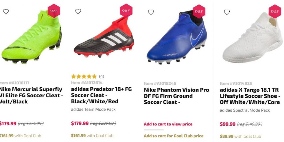This screenshot has height=142, width=284.
Task: Click SALE badge on white adidas Tango shoe
Action: [x=275, y=12]
